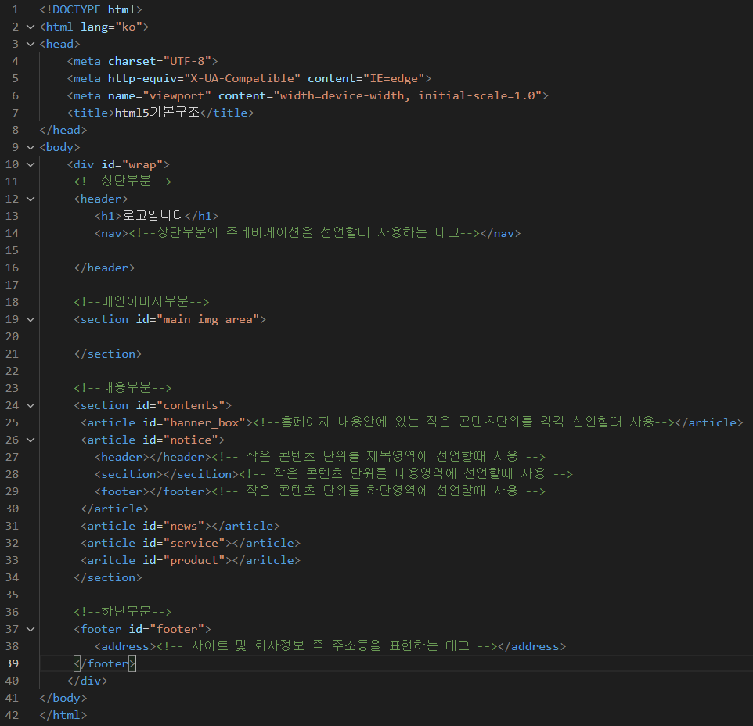Collapse the body tag fold on line 9
Screen dimensions: 753x726
pos(31,147)
